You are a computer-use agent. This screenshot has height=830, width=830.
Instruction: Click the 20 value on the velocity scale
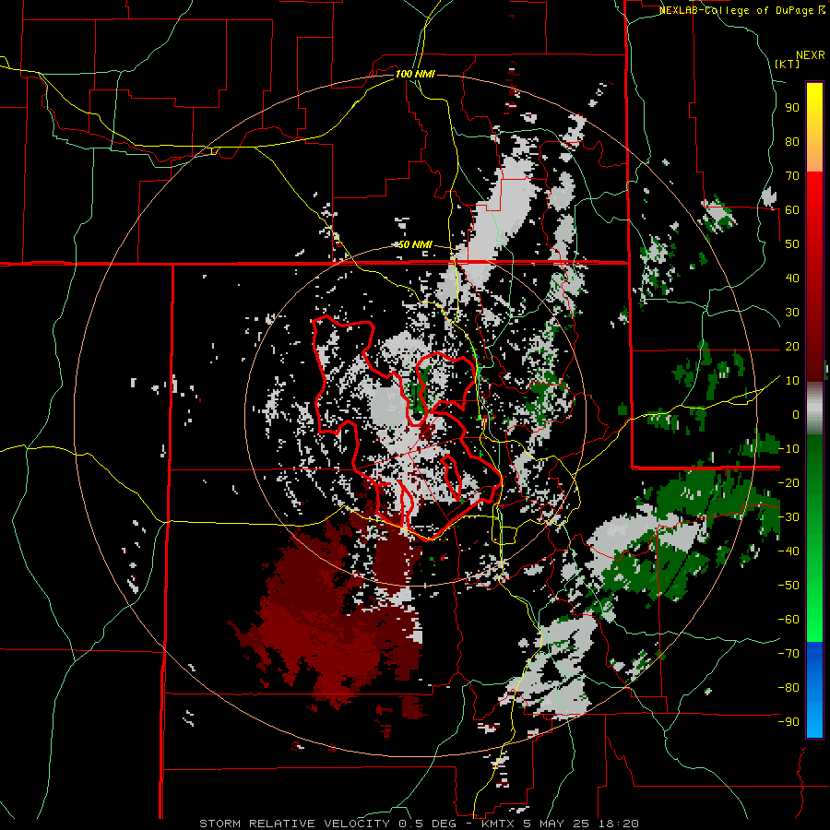click(792, 346)
